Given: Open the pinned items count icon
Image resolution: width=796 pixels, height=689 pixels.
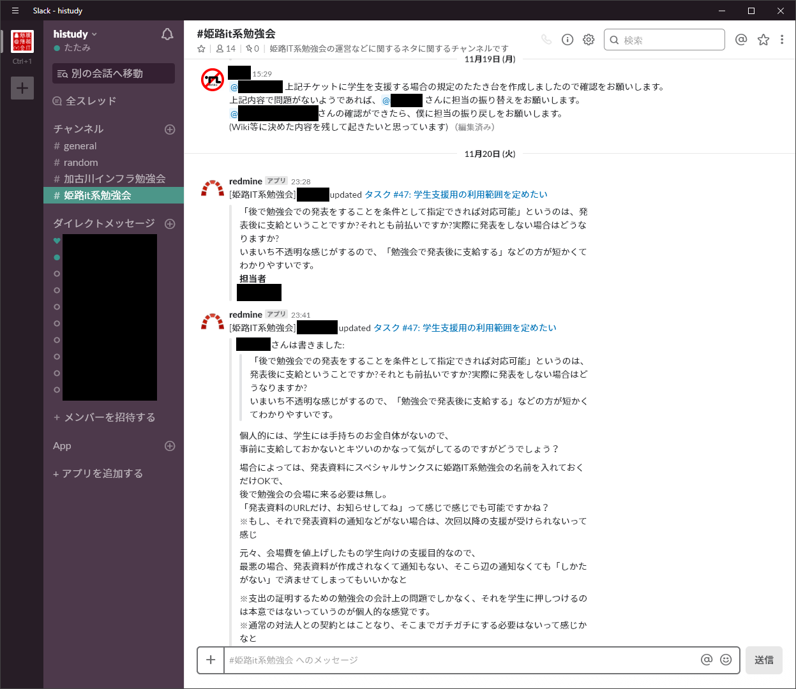Looking at the screenshot, I should (x=251, y=48).
